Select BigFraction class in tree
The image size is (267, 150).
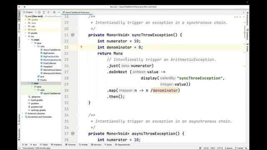point(48,53)
